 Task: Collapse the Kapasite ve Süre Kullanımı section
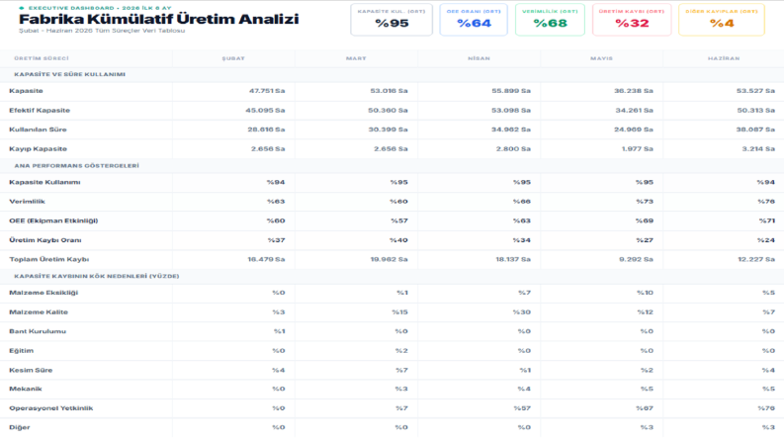click(x=69, y=74)
